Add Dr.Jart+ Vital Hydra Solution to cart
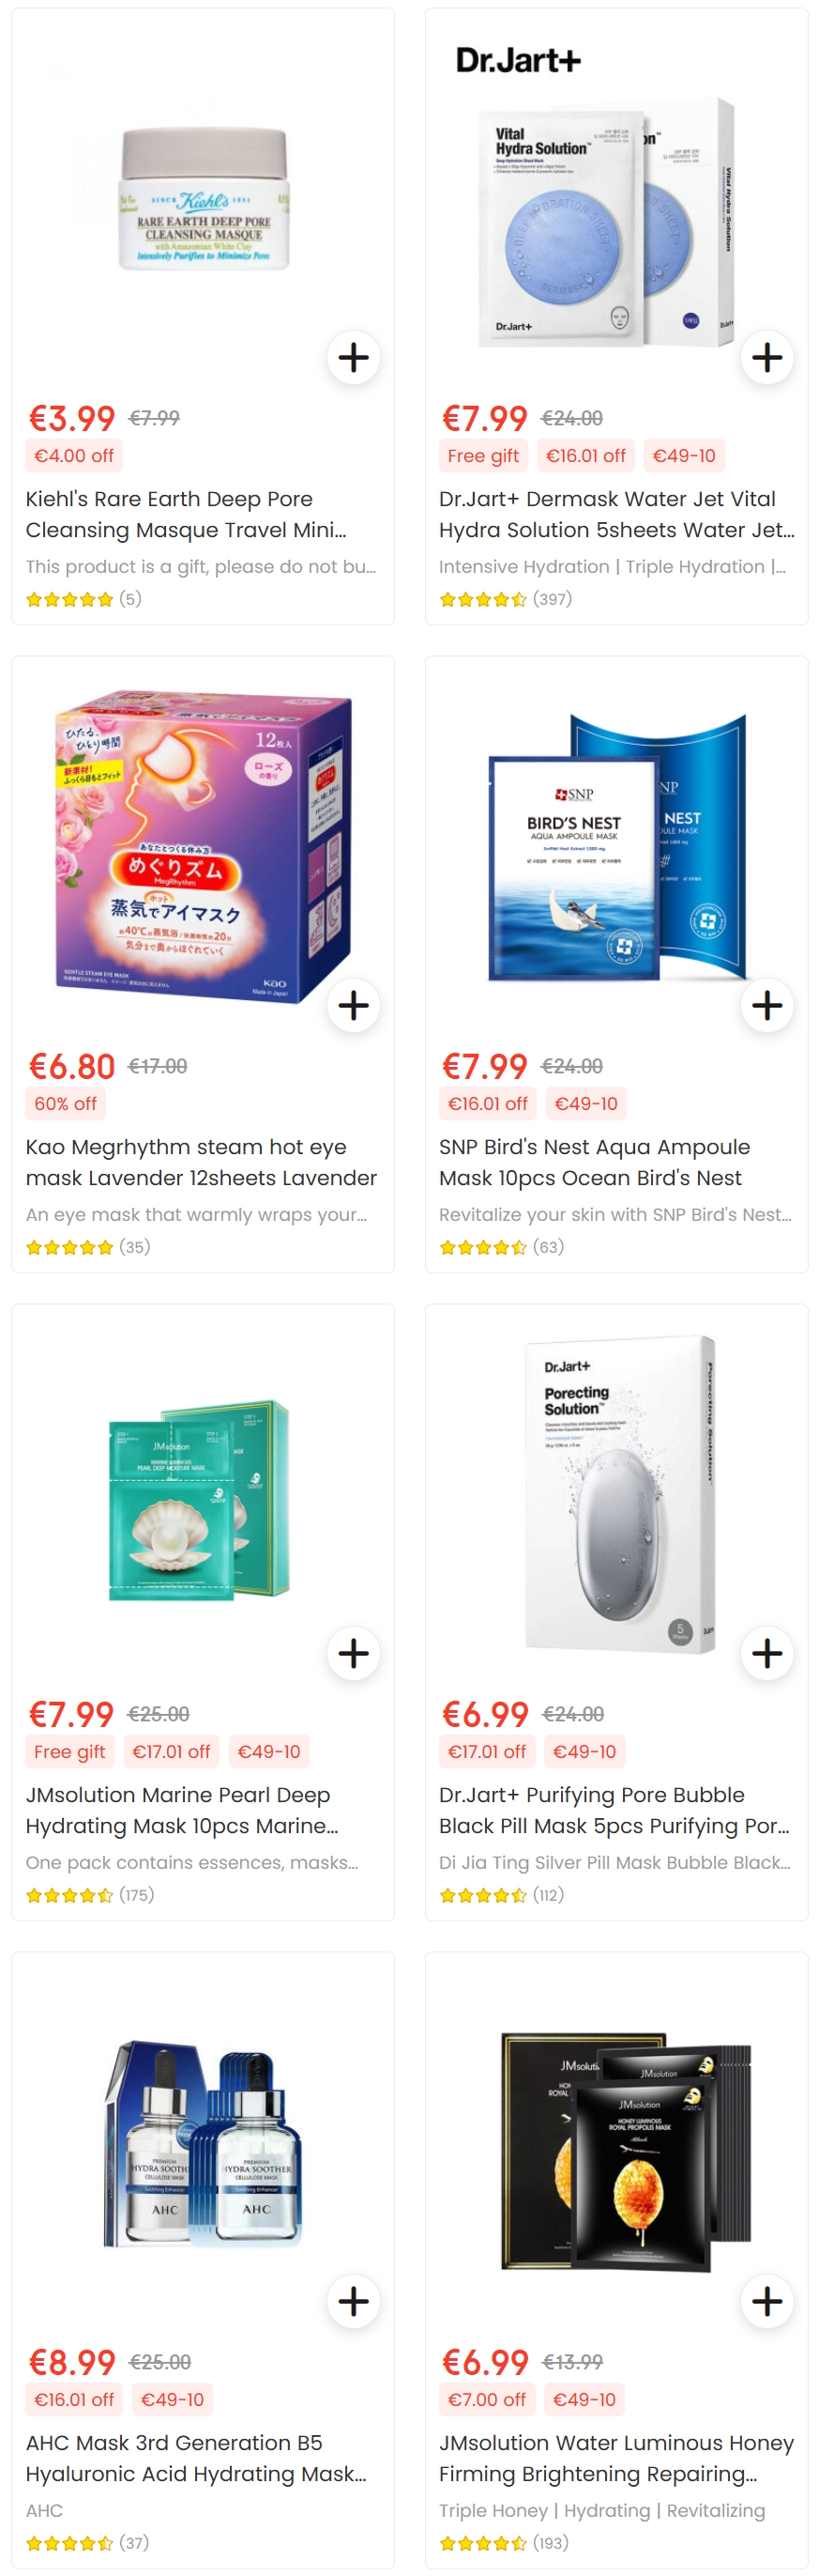819x2576 pixels. click(766, 357)
